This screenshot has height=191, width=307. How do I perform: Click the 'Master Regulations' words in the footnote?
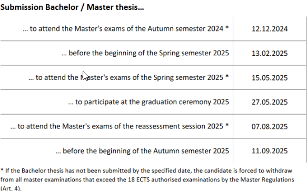(x=267, y=179)
